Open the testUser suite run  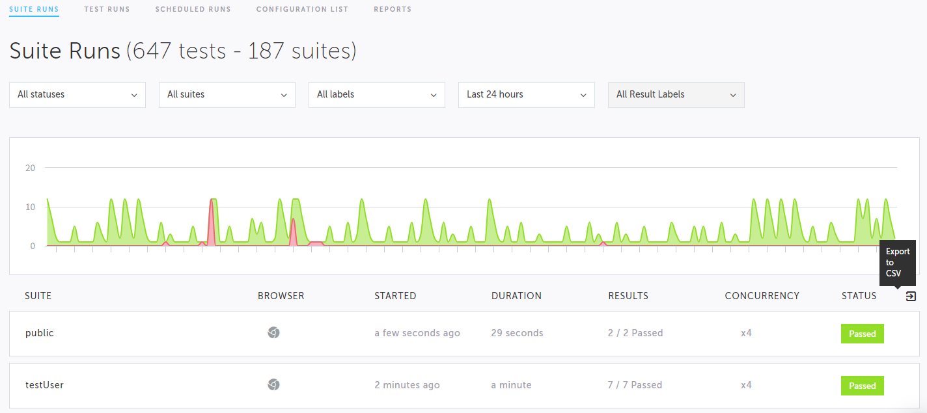coord(463,386)
